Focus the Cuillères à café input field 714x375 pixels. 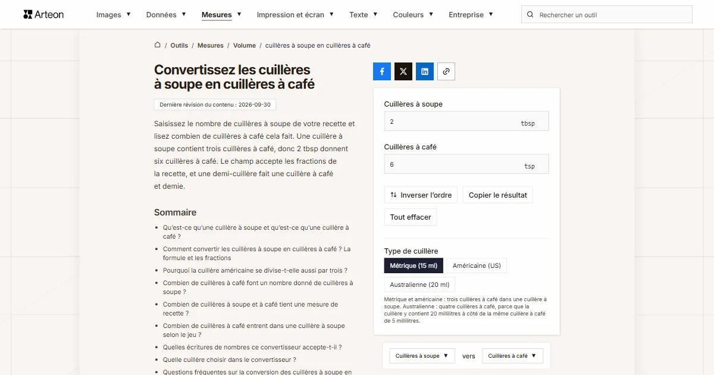(466, 164)
